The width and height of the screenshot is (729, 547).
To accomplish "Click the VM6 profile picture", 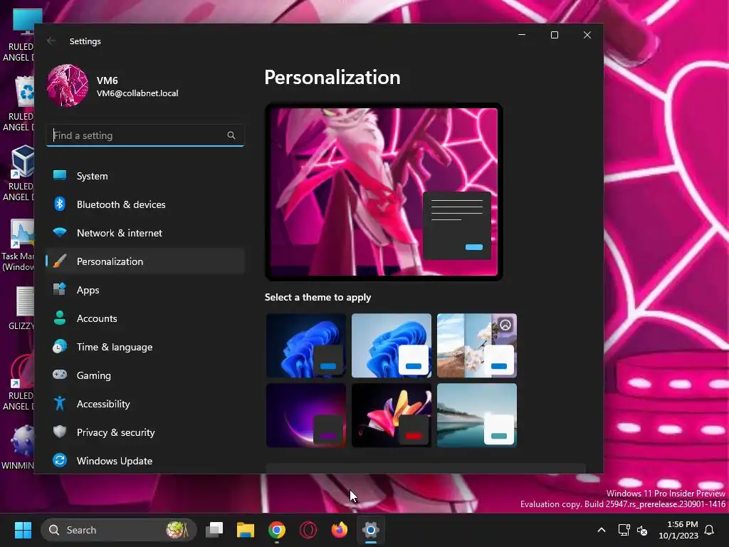I will tap(68, 85).
